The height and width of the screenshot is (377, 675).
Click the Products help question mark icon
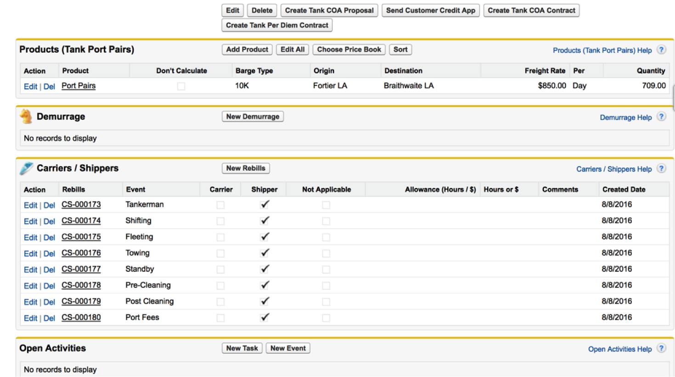tap(661, 50)
